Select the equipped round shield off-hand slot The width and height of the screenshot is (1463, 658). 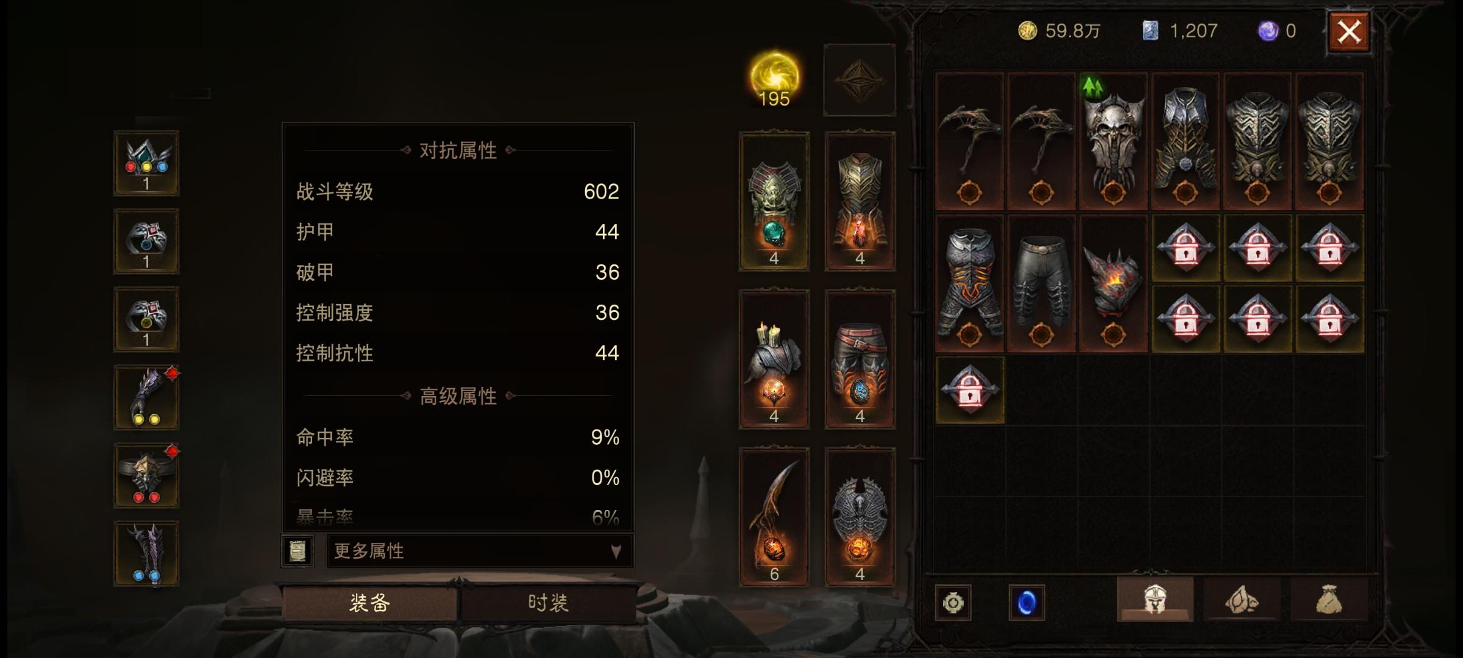(860, 517)
